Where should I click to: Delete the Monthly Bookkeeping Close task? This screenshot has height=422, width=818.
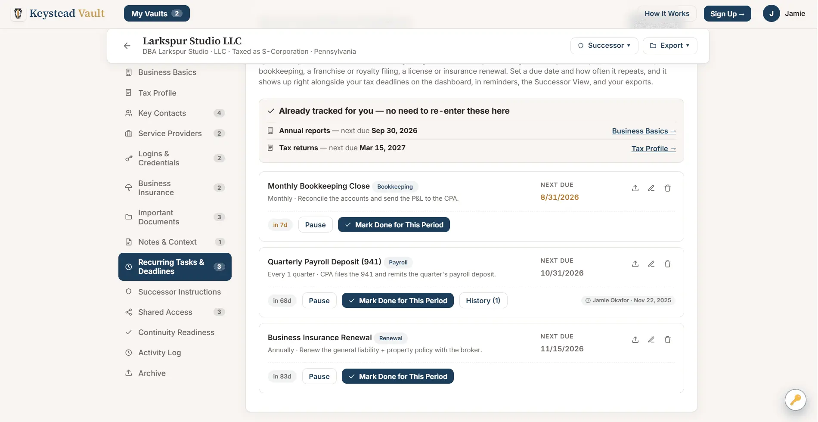click(668, 188)
